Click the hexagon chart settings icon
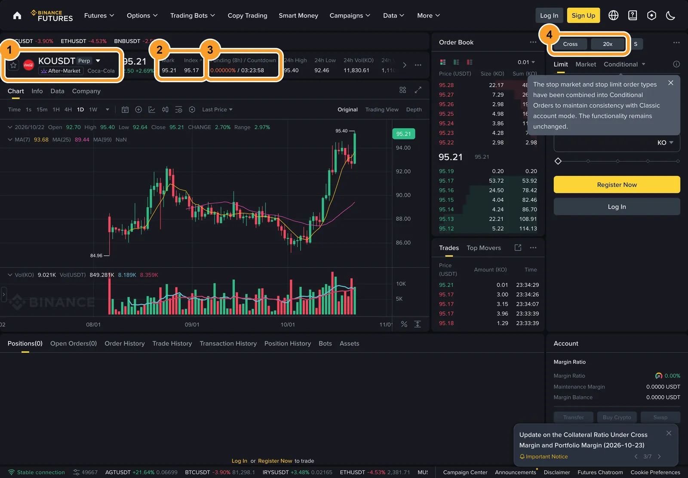Screen dimensions: 688x478 point(192,110)
